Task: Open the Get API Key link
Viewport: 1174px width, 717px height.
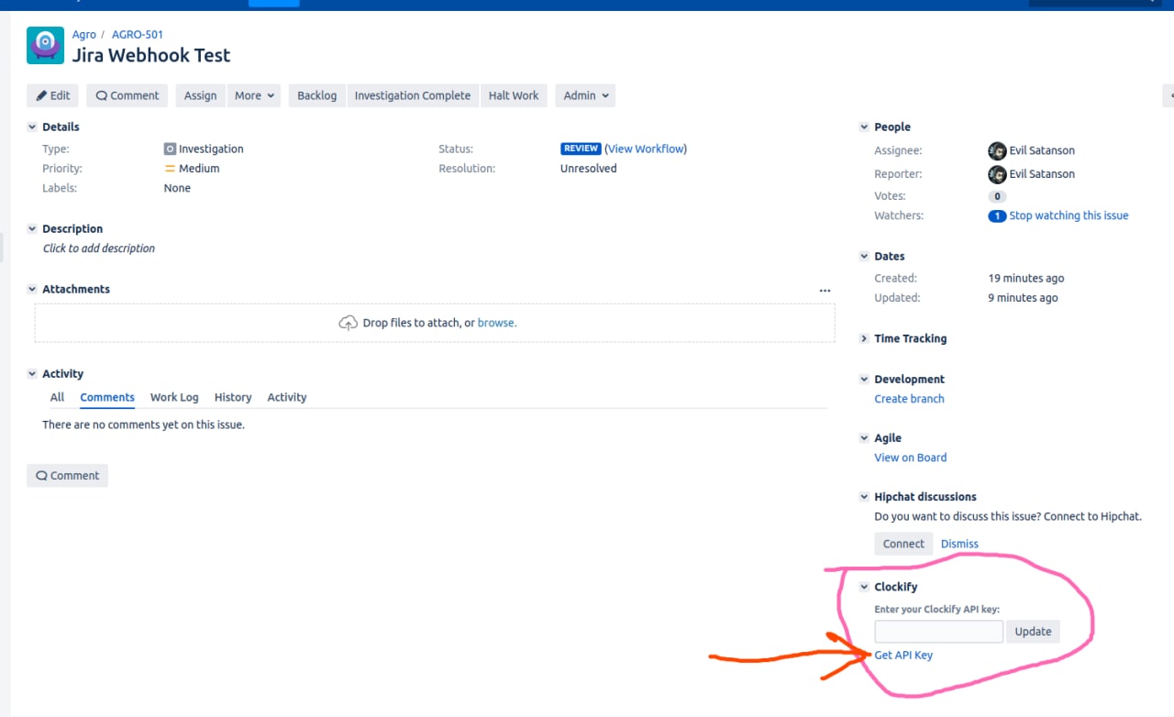Action: (903, 656)
